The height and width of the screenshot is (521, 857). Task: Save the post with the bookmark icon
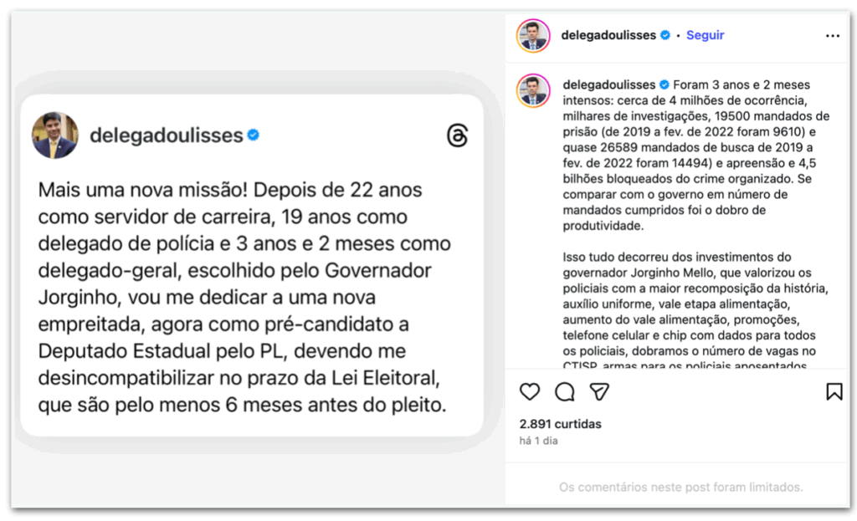(x=834, y=391)
